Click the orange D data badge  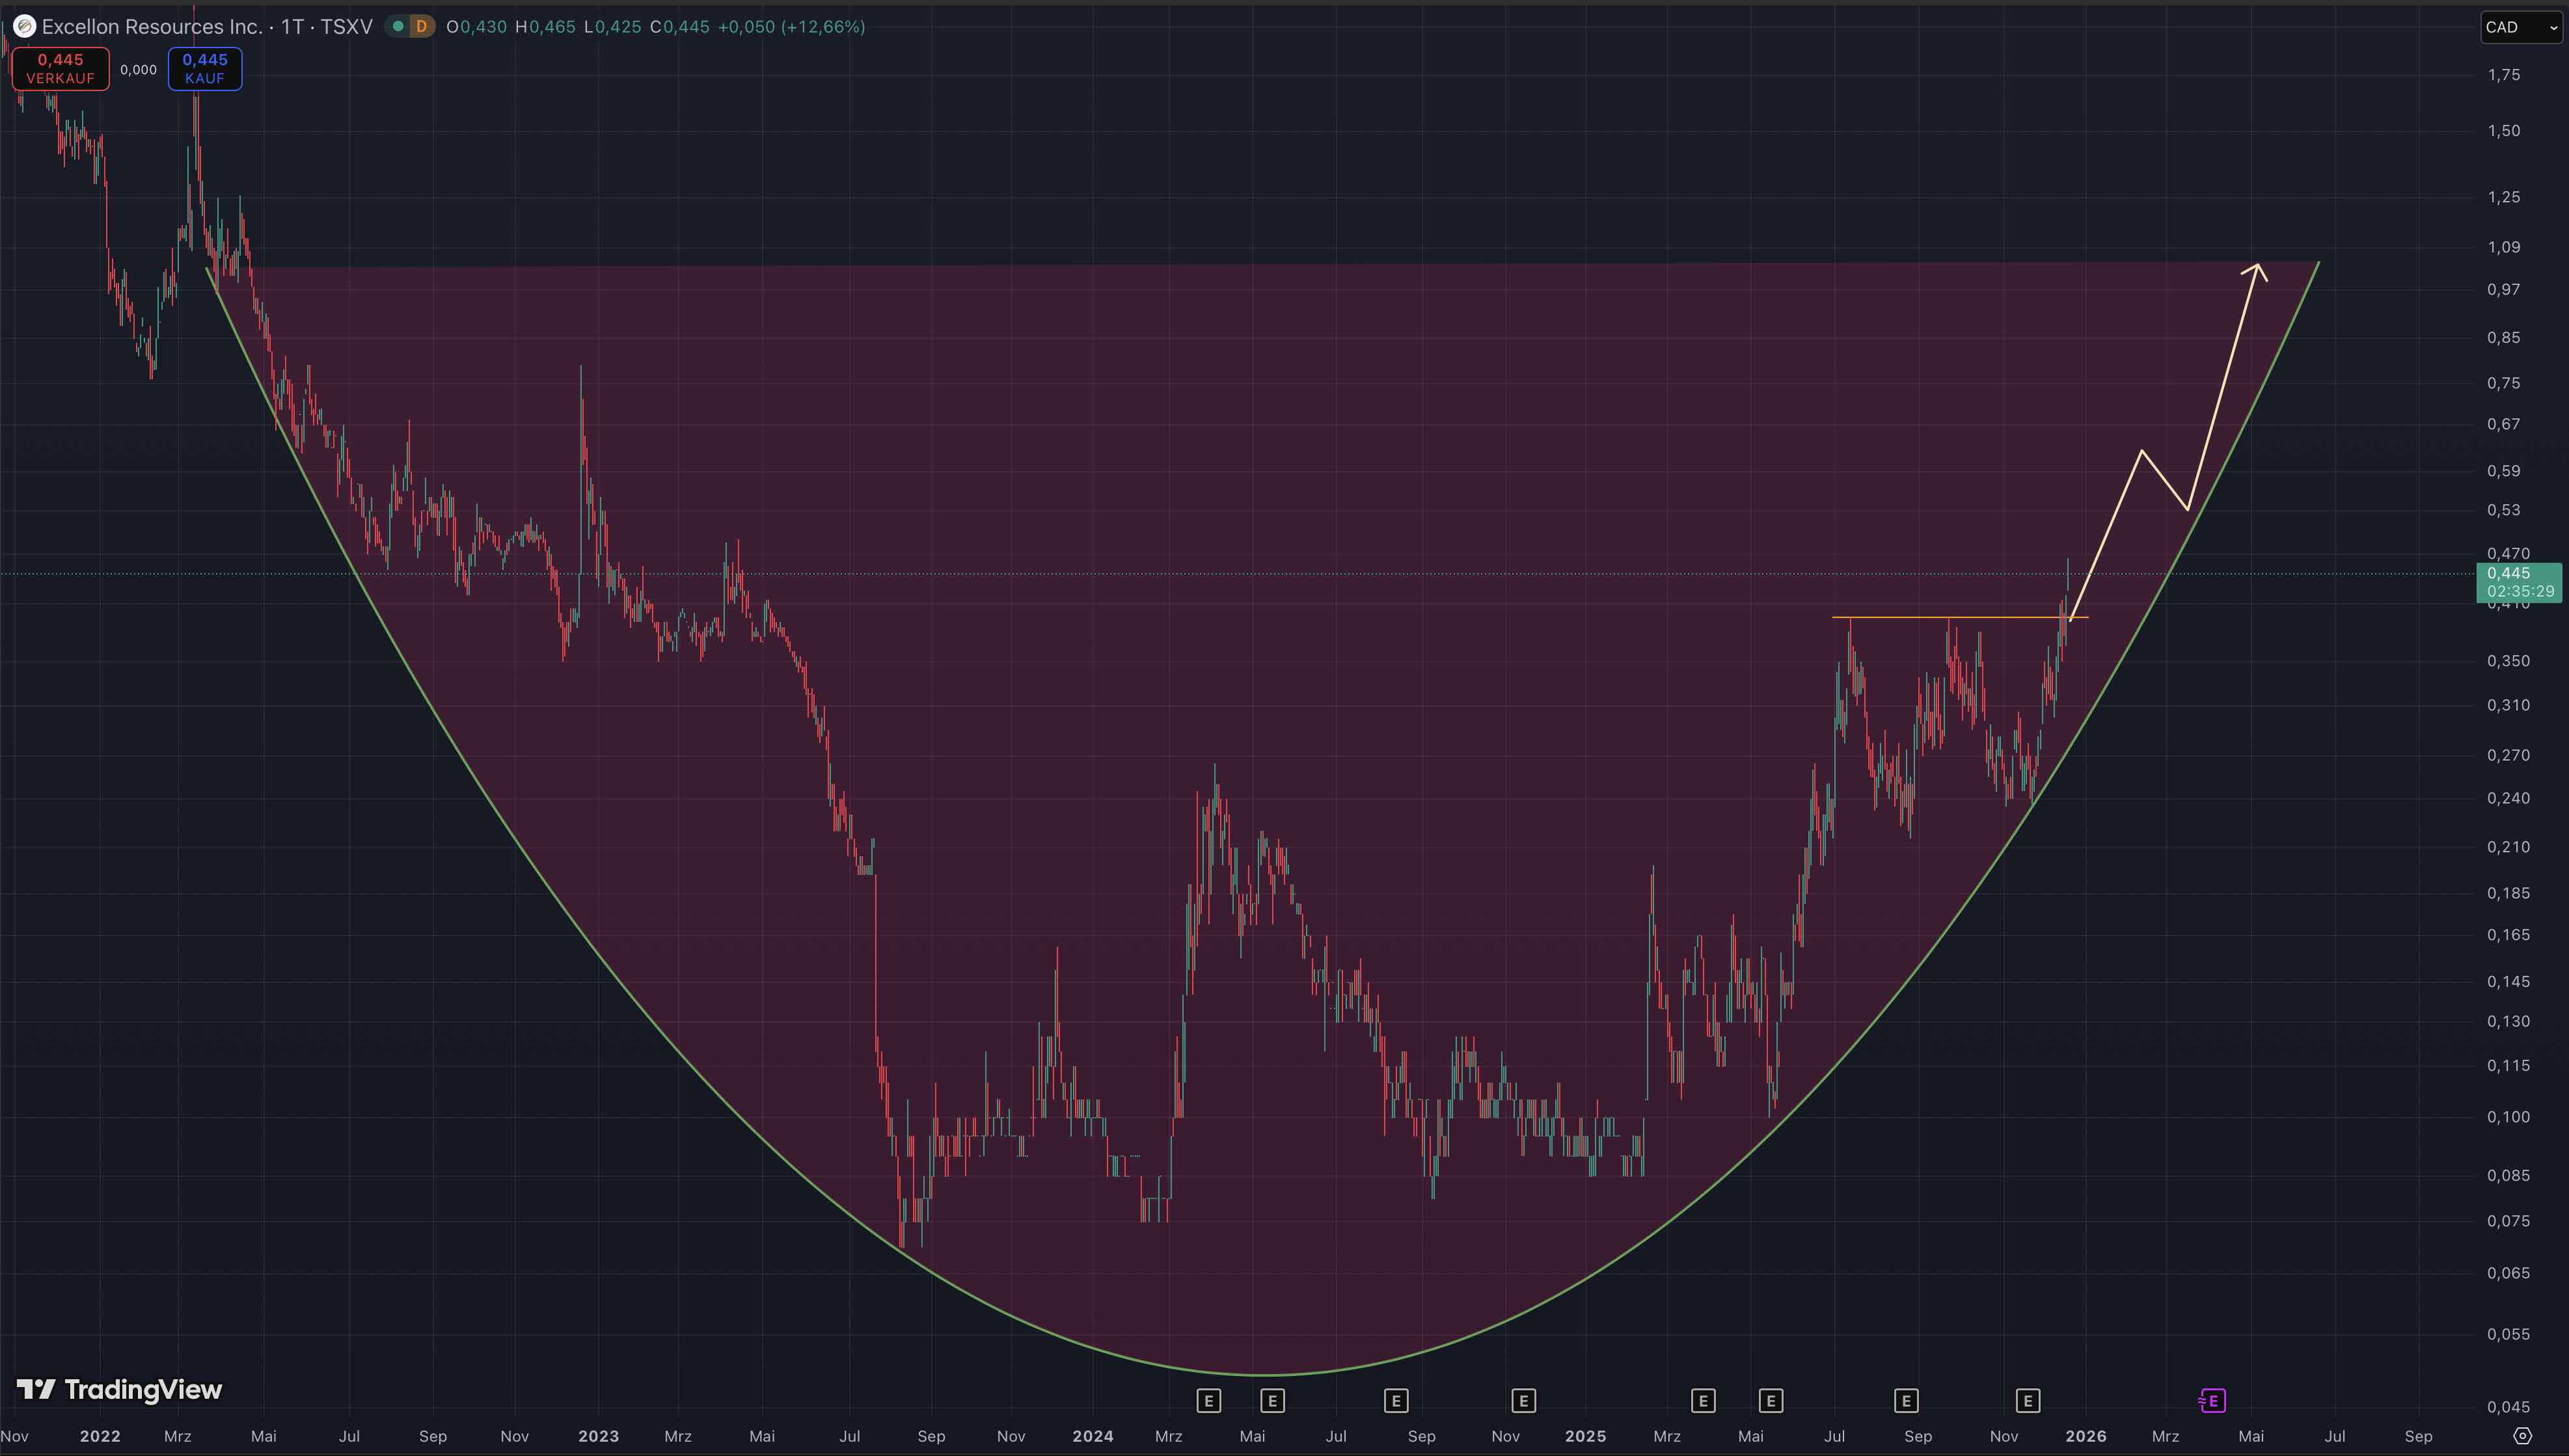tap(421, 26)
